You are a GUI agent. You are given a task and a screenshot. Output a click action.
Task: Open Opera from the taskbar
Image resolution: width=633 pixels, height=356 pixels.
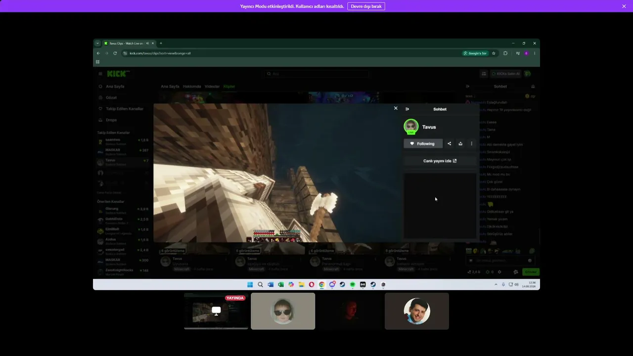coord(312,284)
